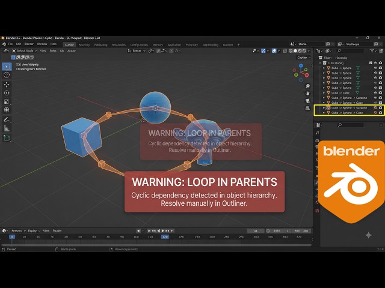This screenshot has height=288, width=385.
Task: Hide the Cube Randg collection in viewport
Action: point(375,63)
